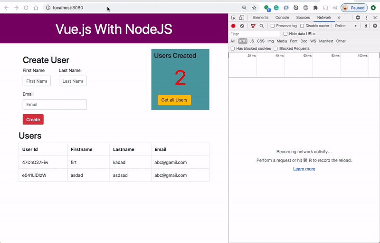This screenshot has width=380, height=243.
Task: Filter requests by JS
Action: point(252,41)
